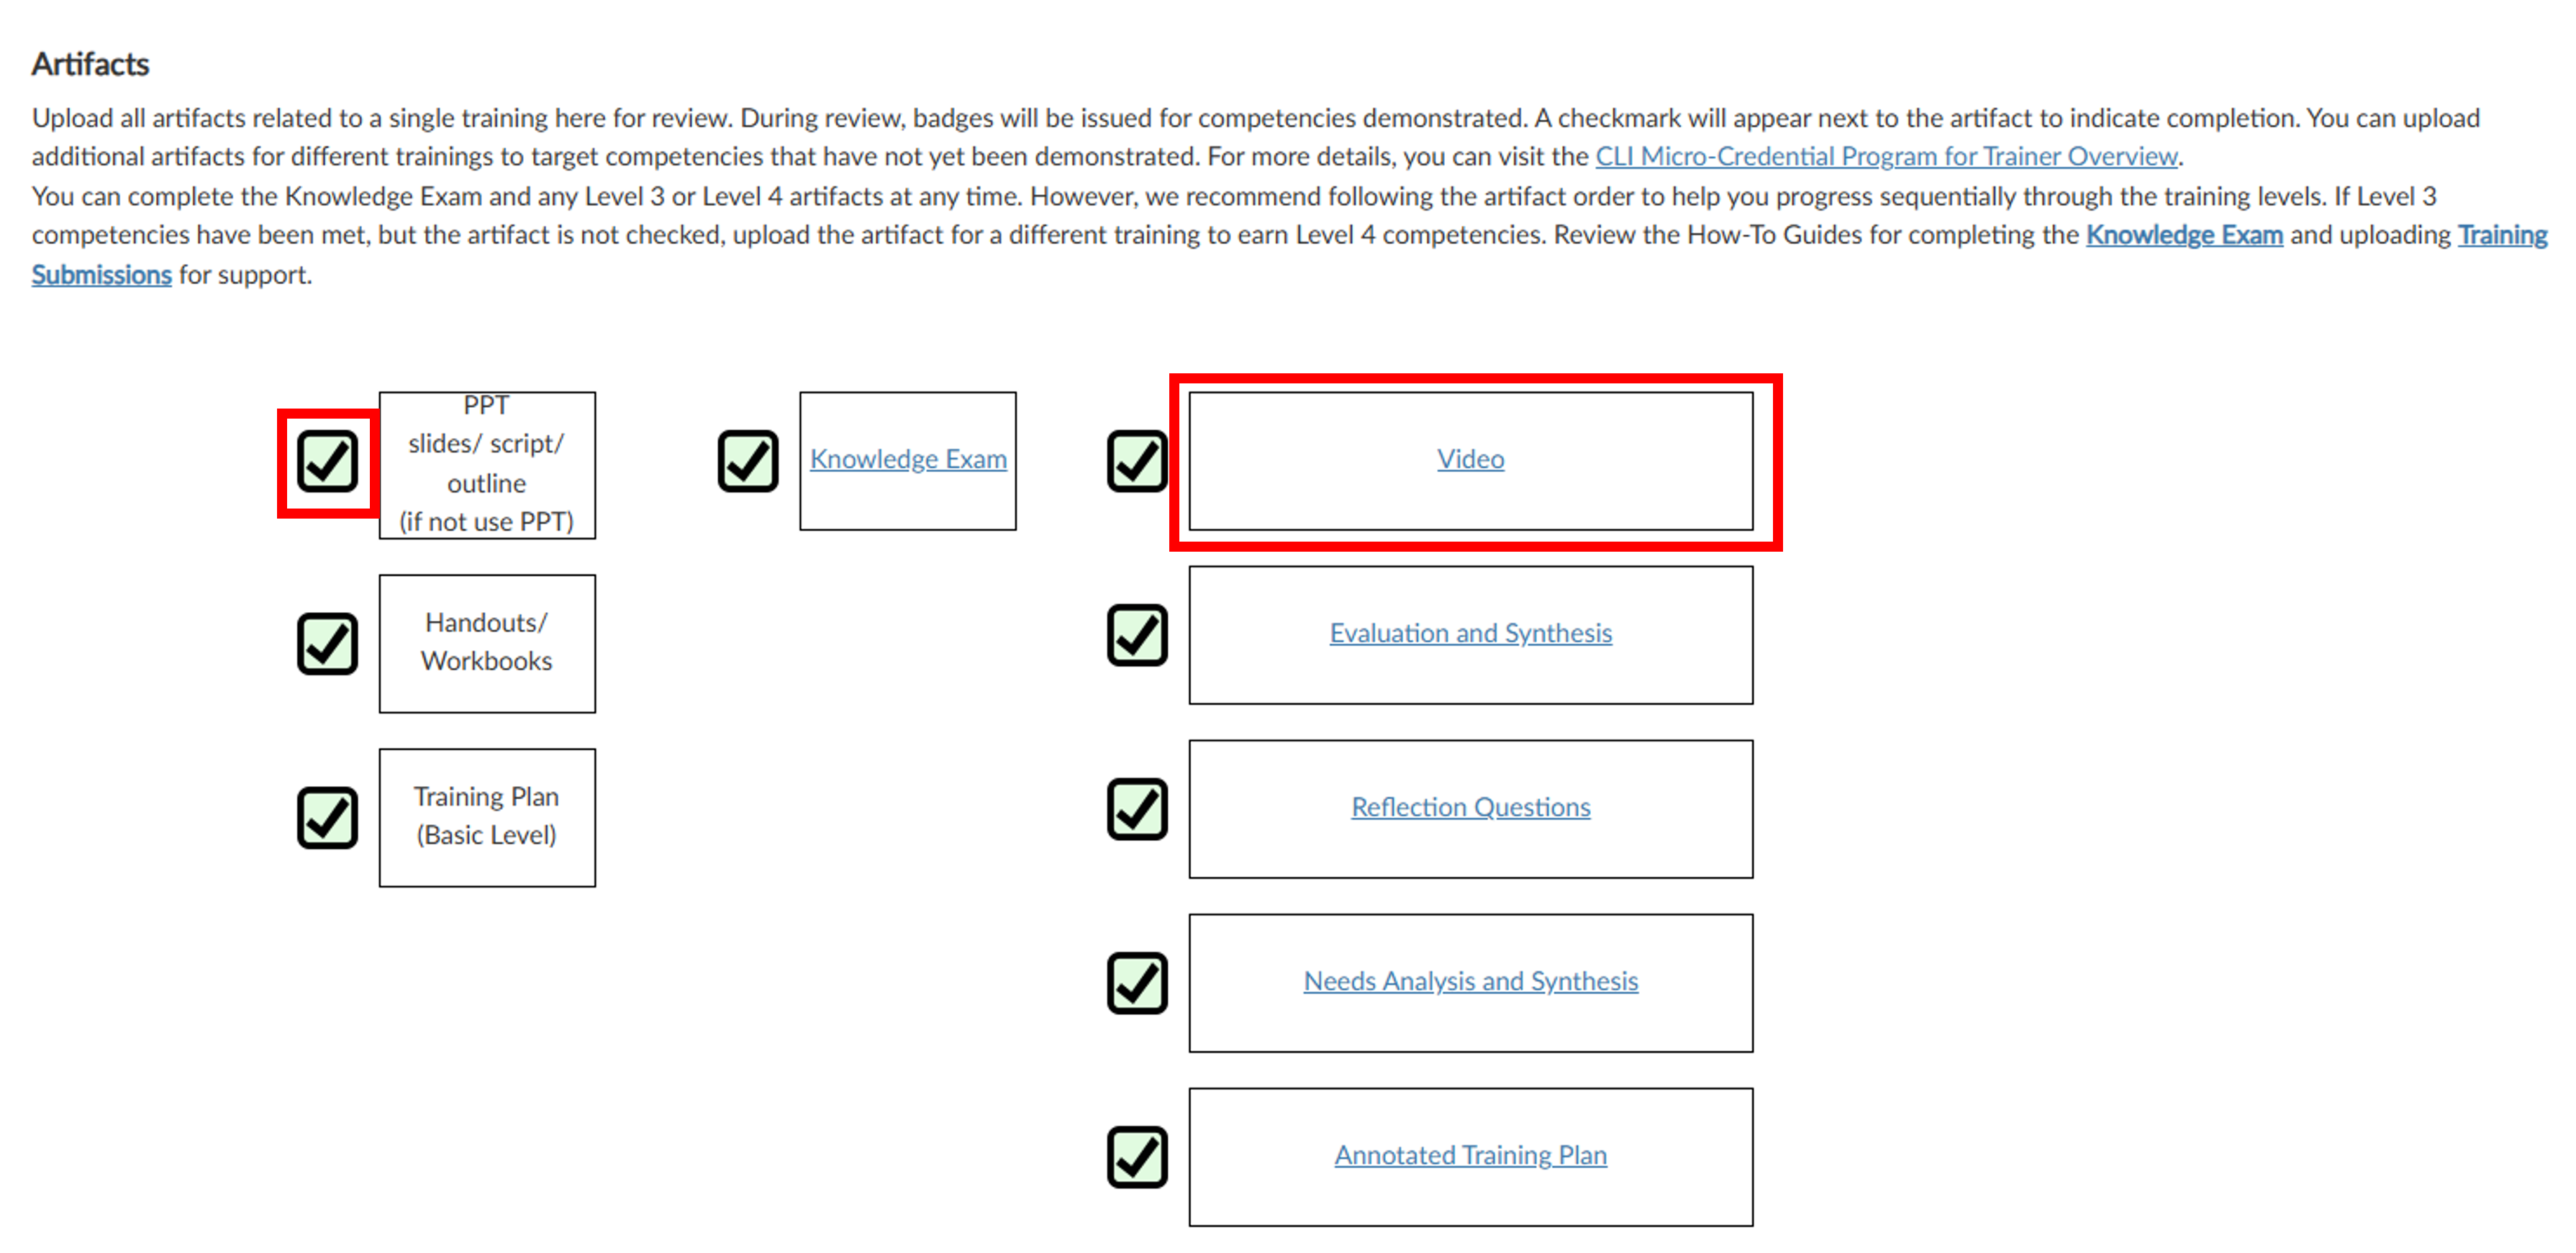Visit CLI Micro-Credential Program for Trainer Overview
Viewport: 2576px width, 1253px height.
click(x=1886, y=157)
